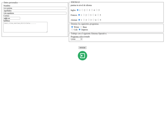165x124 pixels.
Task: Select Ingles level 4
Action: 92,10
